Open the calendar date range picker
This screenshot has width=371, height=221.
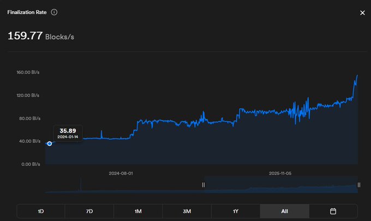click(x=333, y=211)
